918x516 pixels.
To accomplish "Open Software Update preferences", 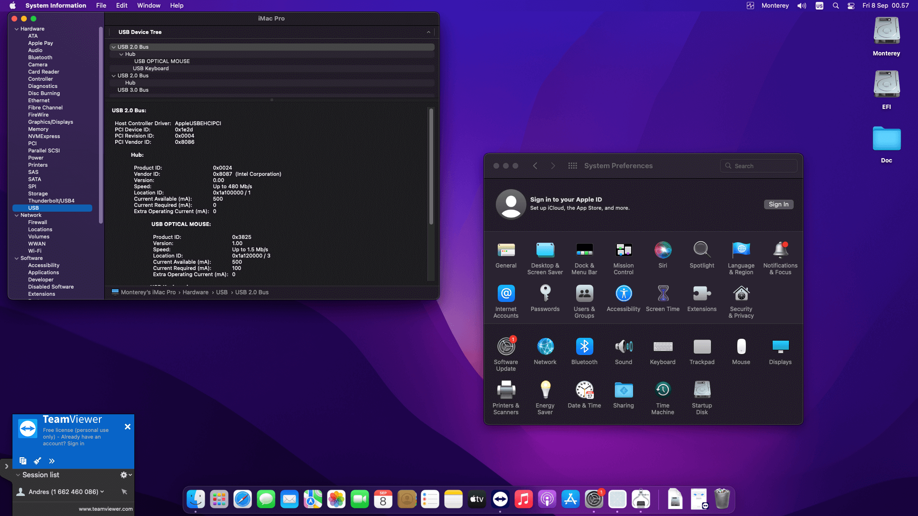I will pyautogui.click(x=506, y=346).
